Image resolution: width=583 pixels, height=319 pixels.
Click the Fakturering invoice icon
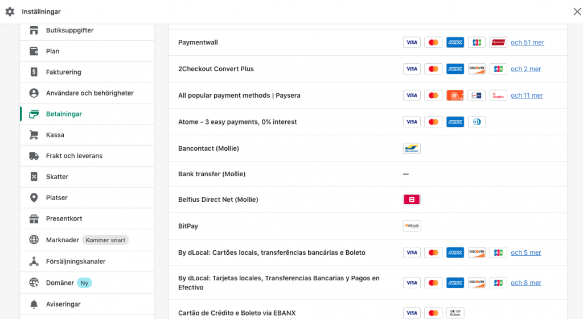click(34, 72)
